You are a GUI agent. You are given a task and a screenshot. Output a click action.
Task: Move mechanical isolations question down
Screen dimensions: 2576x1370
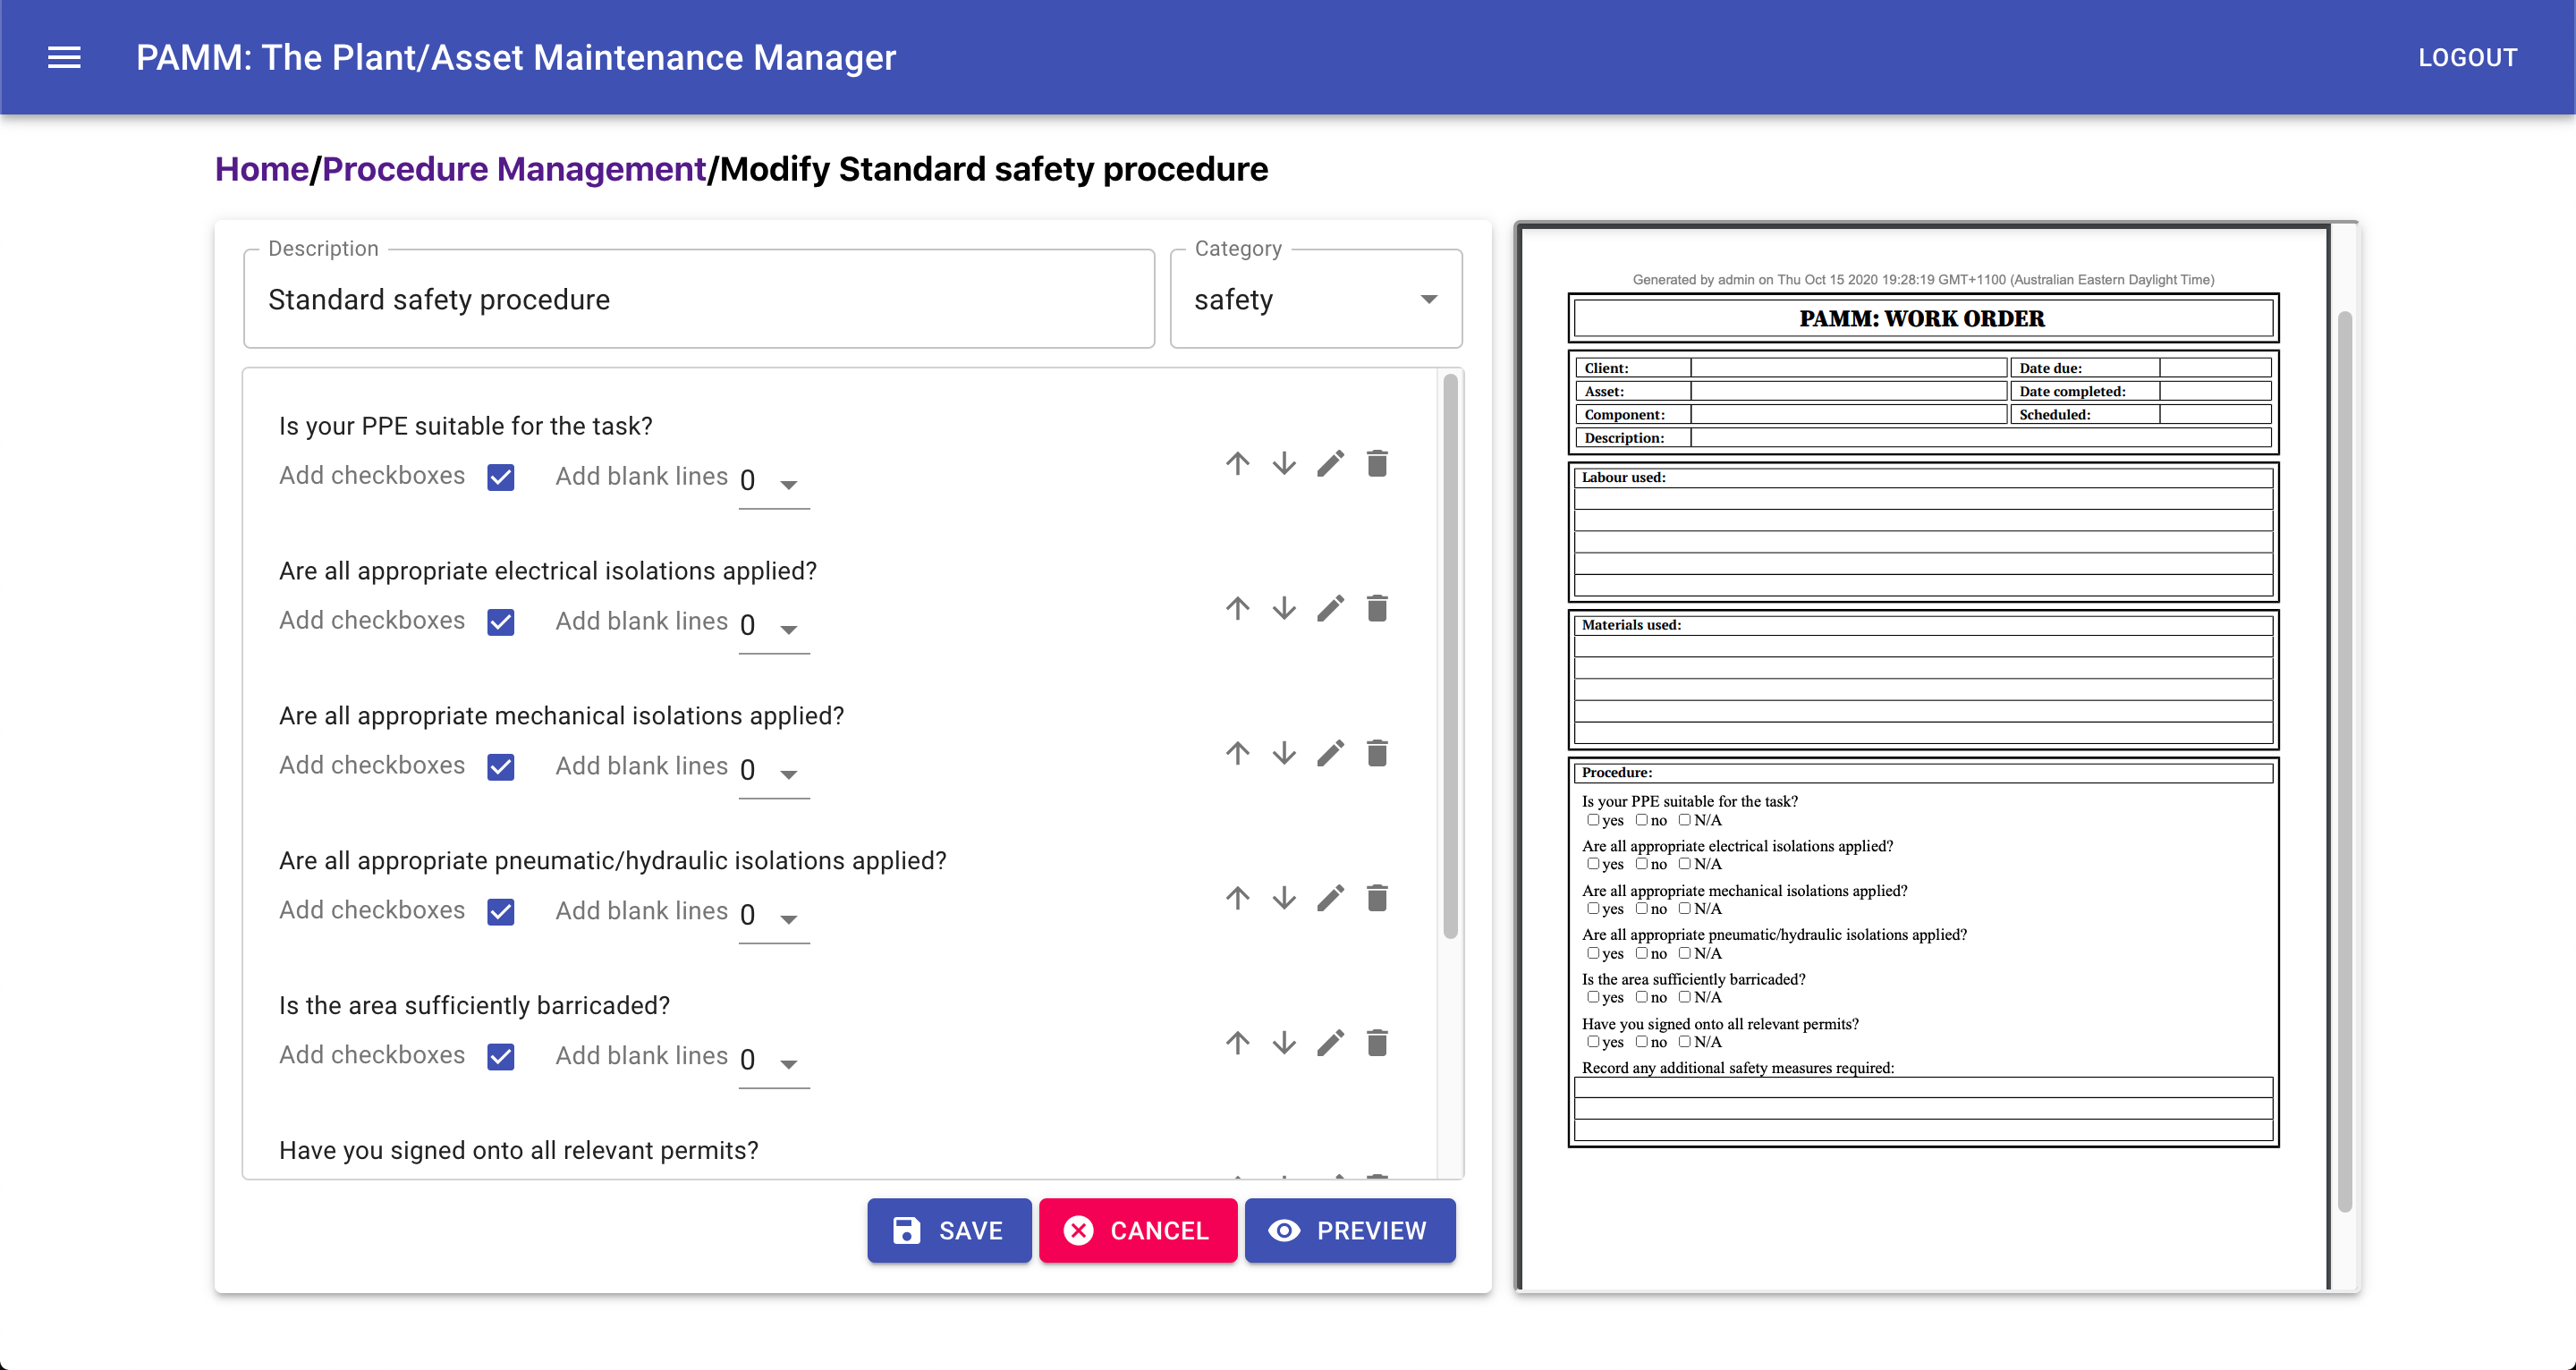[1284, 753]
